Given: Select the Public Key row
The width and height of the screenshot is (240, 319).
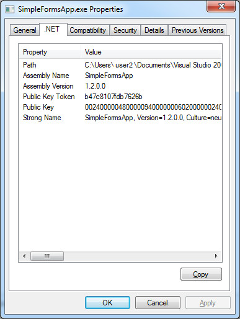Looking at the screenshot, I should coord(120,107).
